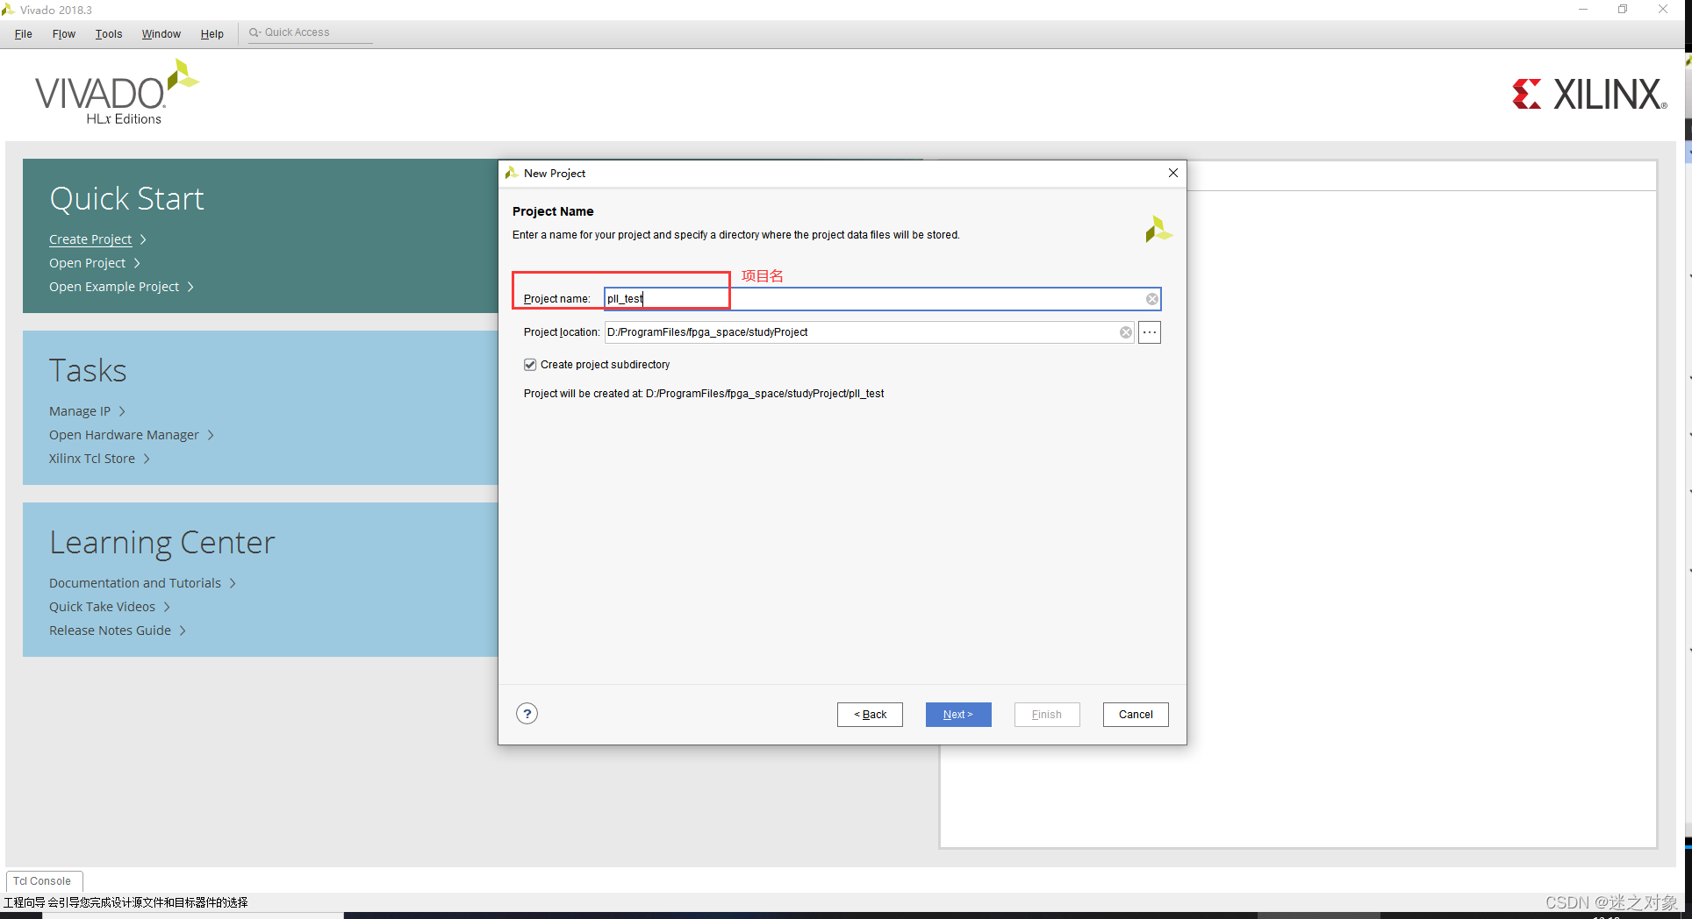
Task: Open the Open Example Project link
Action: click(114, 287)
